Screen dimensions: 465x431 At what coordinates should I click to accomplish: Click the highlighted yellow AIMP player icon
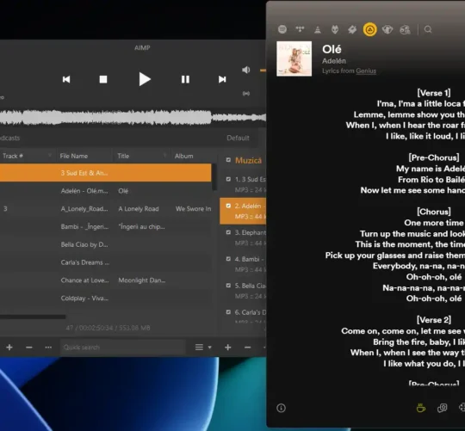click(369, 29)
